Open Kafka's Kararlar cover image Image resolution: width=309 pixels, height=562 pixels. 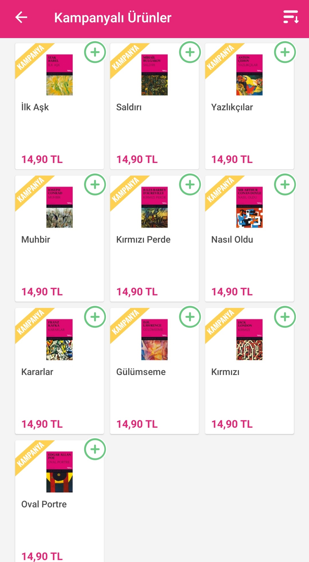tap(60, 339)
